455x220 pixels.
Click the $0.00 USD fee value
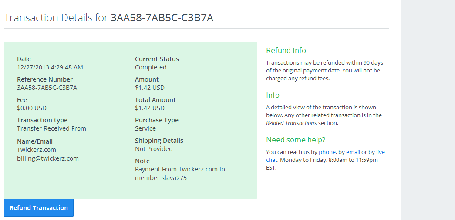tap(32, 108)
